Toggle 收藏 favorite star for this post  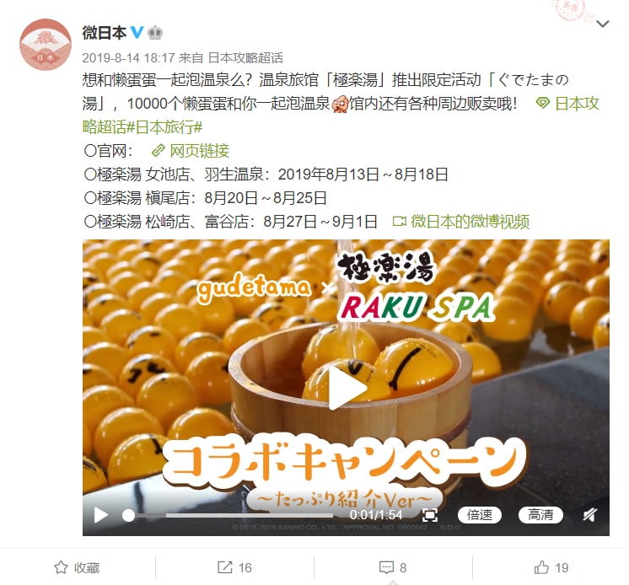[77, 567]
